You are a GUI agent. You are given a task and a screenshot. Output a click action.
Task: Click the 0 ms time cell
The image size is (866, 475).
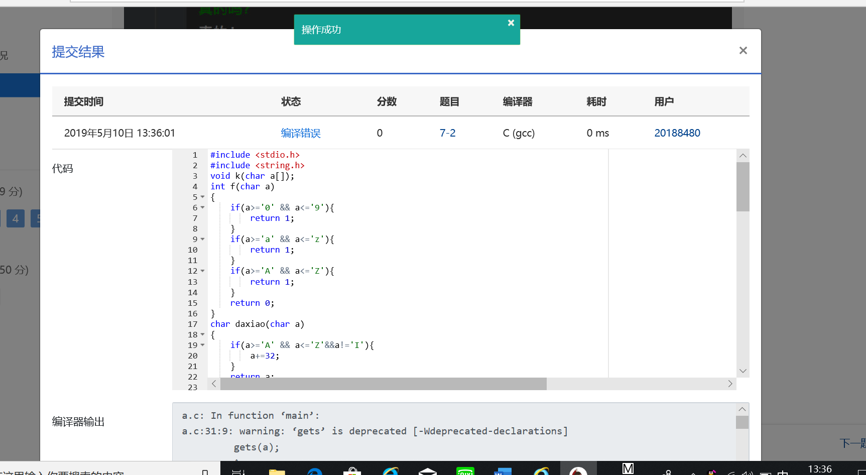coord(597,133)
